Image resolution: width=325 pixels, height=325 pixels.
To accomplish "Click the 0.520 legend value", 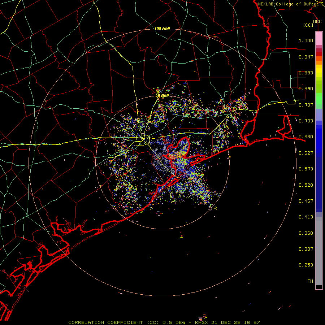I will (x=306, y=185).
